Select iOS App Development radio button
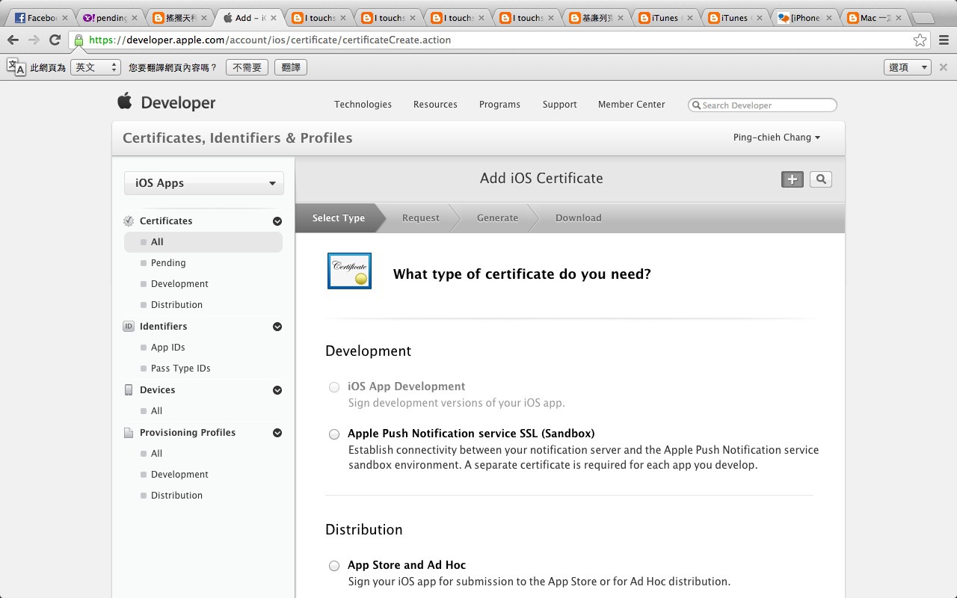The height and width of the screenshot is (598, 957). click(x=334, y=387)
